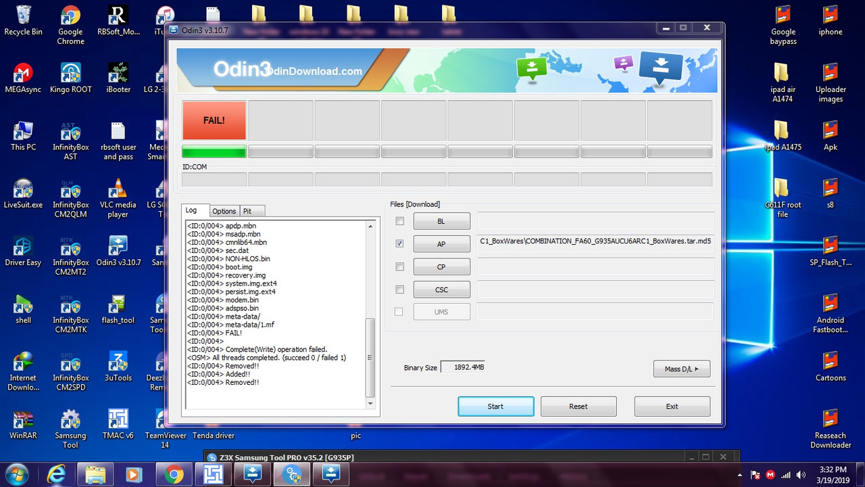Open the MEGAsync desktop icon
Image resolution: width=865 pixels, height=487 pixels.
[23, 78]
